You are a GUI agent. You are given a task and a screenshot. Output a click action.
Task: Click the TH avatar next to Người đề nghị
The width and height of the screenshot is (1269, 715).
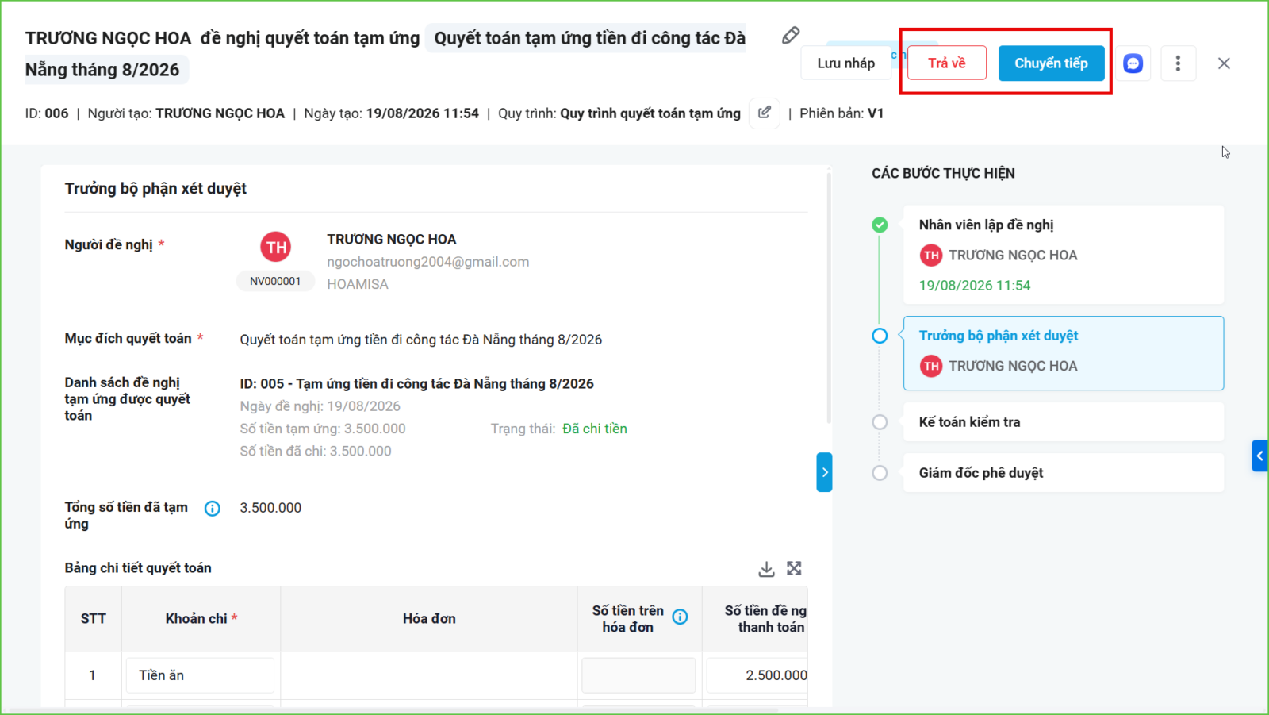coord(276,247)
